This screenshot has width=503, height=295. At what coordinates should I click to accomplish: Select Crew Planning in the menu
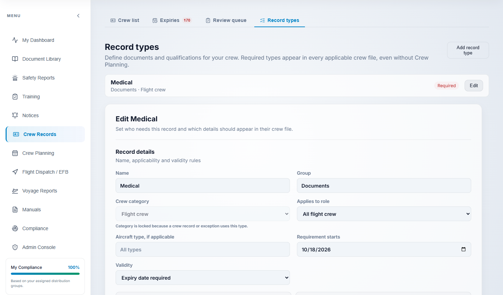[x=45, y=153]
